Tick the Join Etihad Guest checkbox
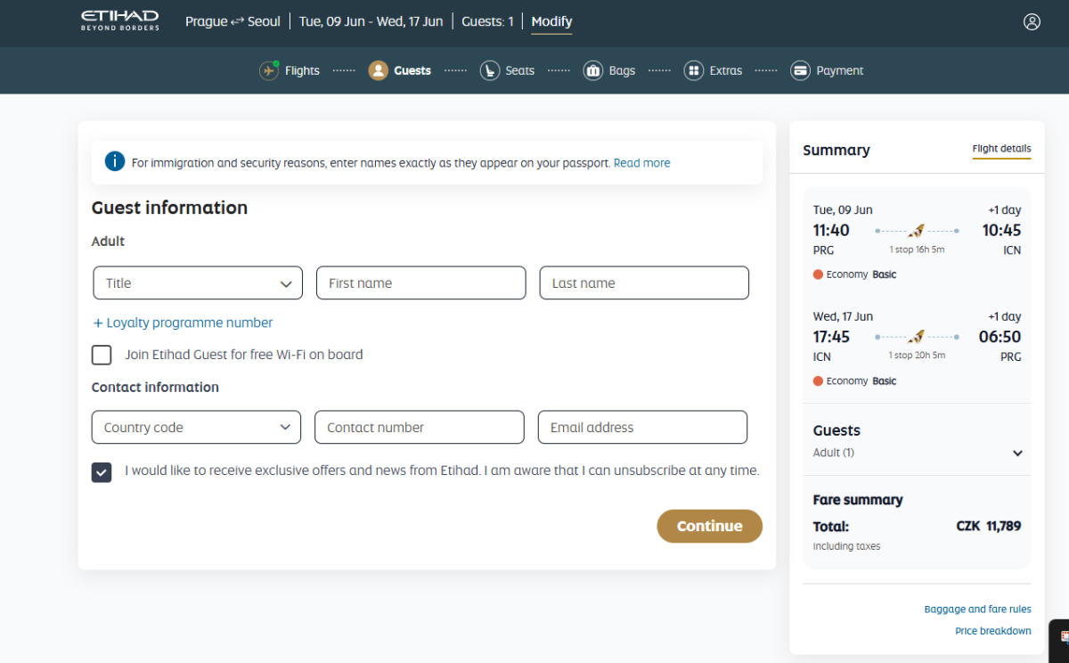 click(102, 355)
